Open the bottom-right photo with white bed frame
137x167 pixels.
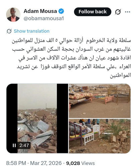coord(100,136)
